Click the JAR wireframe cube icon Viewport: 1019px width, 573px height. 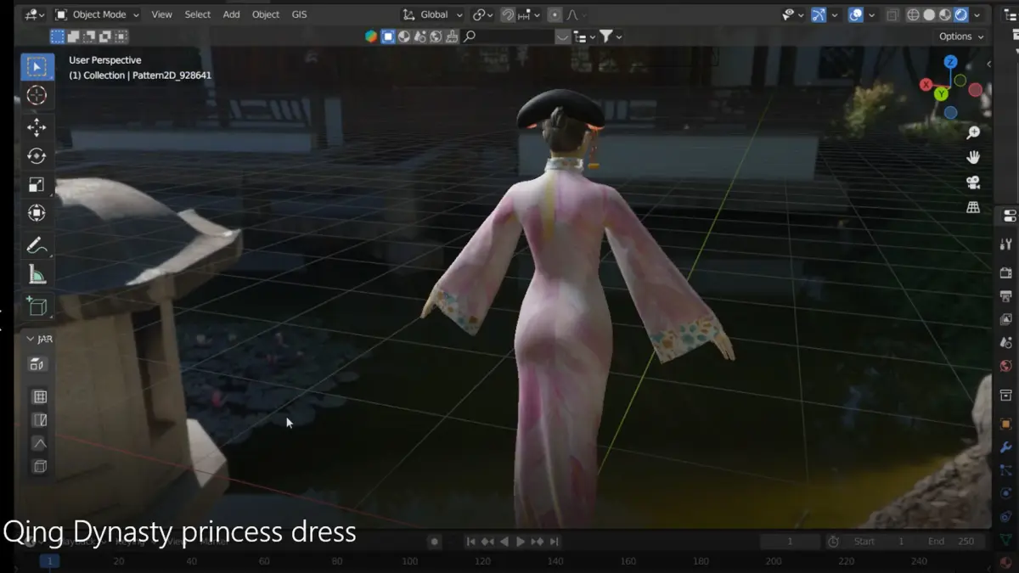pyautogui.click(x=39, y=466)
